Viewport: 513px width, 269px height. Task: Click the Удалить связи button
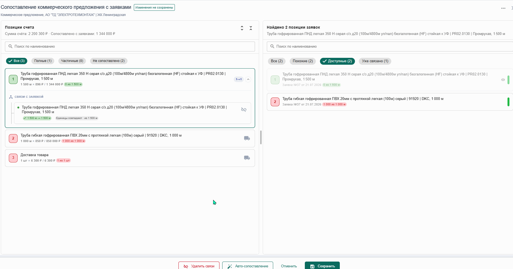(x=199, y=266)
